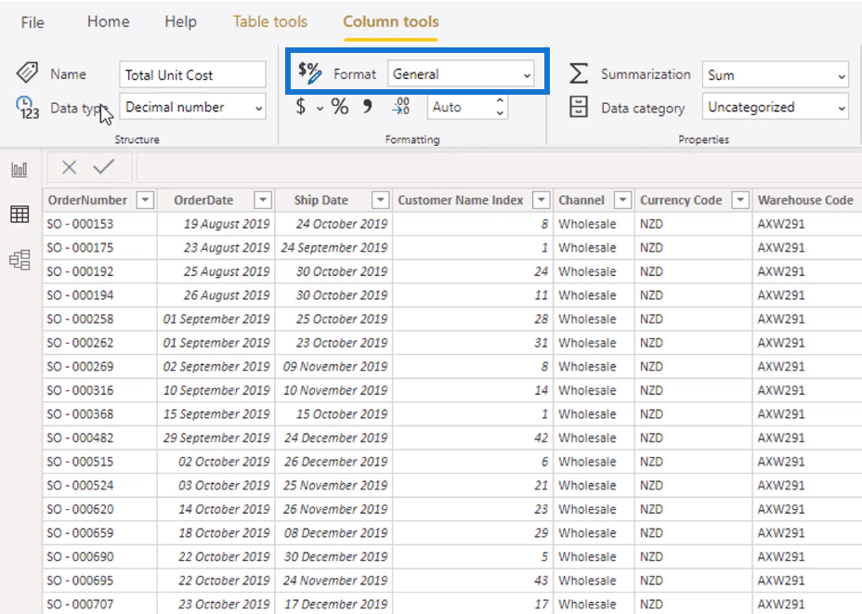This screenshot has height=614, width=862.
Task: Open the Data type dropdown
Action: 192,107
